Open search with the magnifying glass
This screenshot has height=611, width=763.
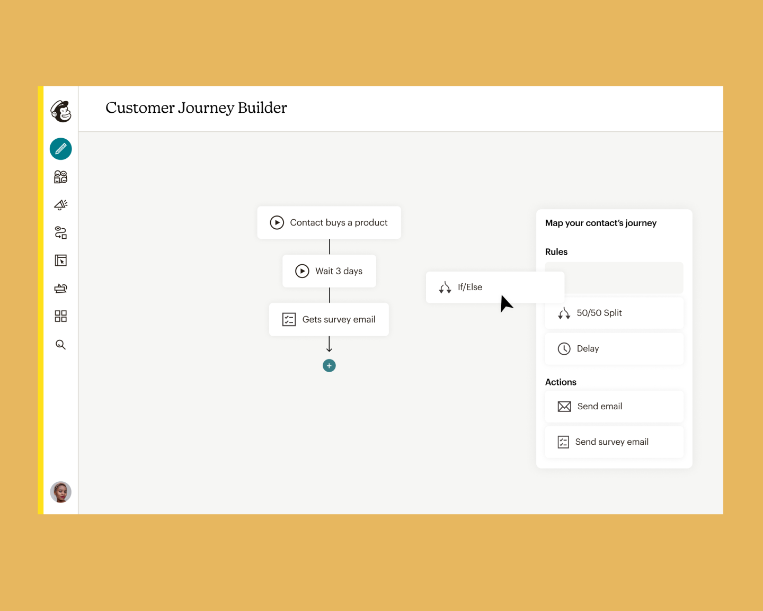pyautogui.click(x=61, y=345)
